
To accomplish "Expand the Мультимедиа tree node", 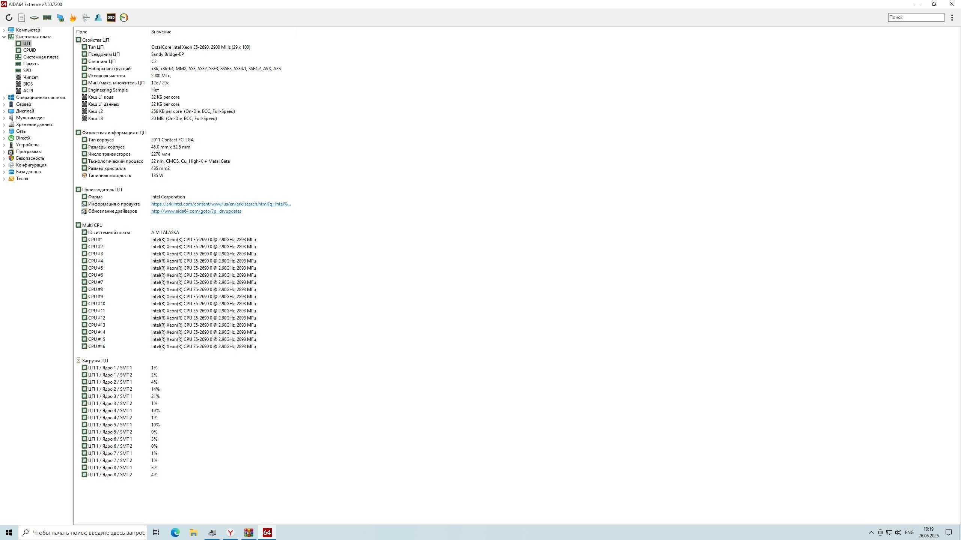I will (4, 118).
